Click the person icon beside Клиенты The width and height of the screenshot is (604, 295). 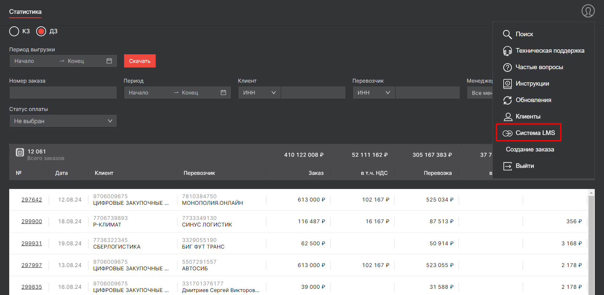(508, 117)
